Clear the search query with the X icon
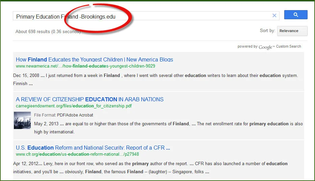315x181 pixels. [x=274, y=16]
